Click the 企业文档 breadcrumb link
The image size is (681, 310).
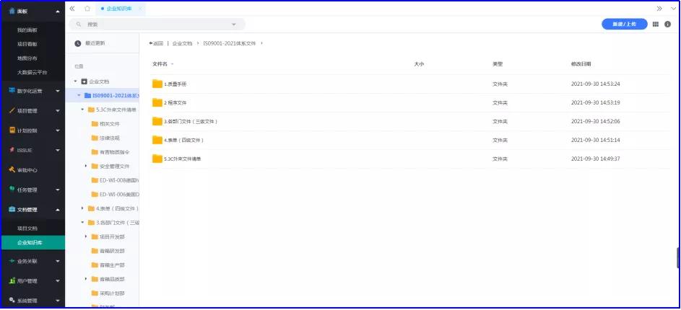[x=182, y=43]
